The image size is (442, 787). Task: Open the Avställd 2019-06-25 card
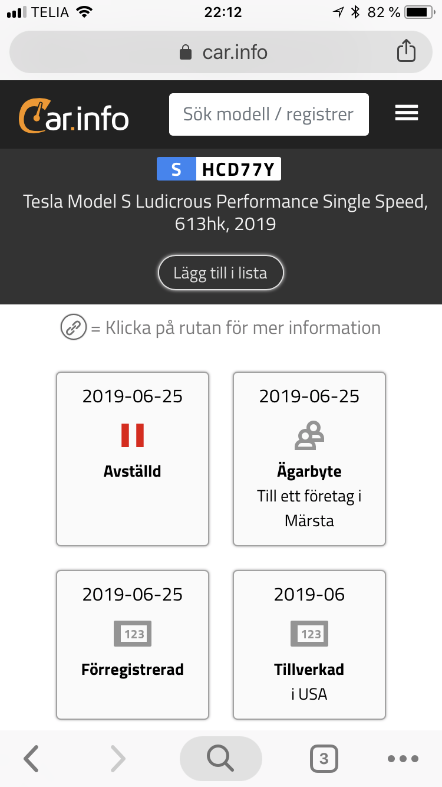133,459
